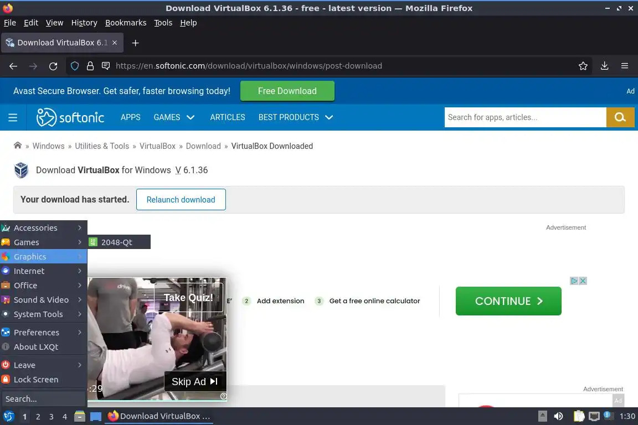638x425 pixels.
Task: Open site permissions icon in address bar
Action: click(106, 66)
